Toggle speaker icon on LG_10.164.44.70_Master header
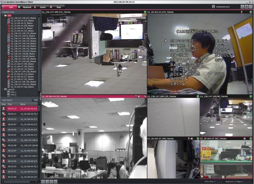Image resolution: width=254 pixels, height=184 pixels. point(139,96)
